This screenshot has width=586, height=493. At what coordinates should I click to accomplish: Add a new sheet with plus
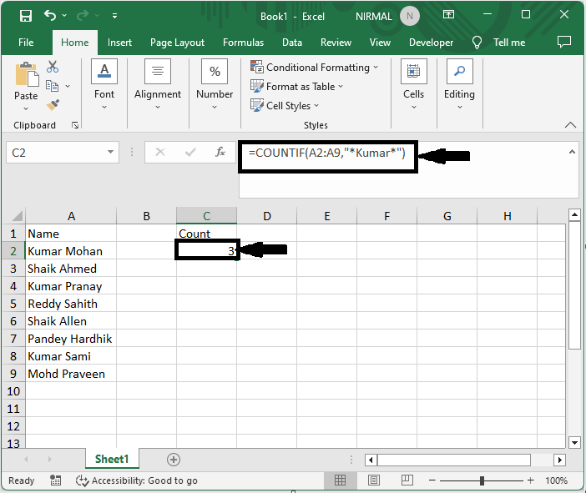click(x=174, y=460)
